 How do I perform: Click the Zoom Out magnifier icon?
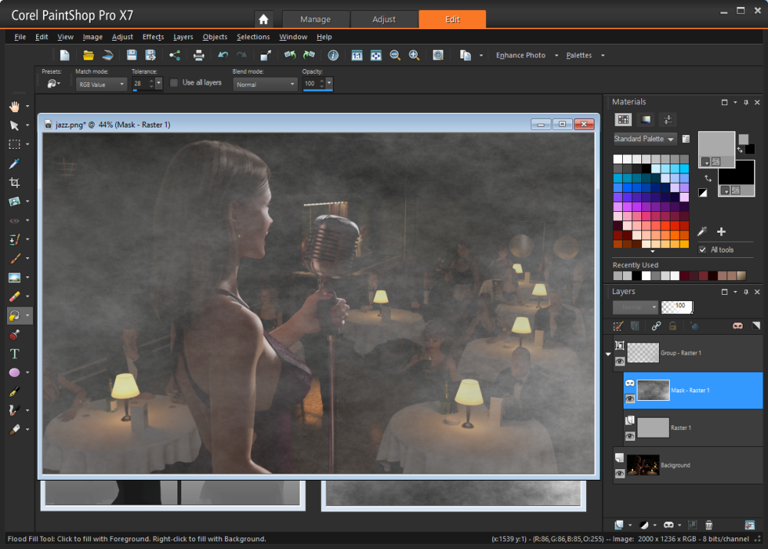[395, 55]
